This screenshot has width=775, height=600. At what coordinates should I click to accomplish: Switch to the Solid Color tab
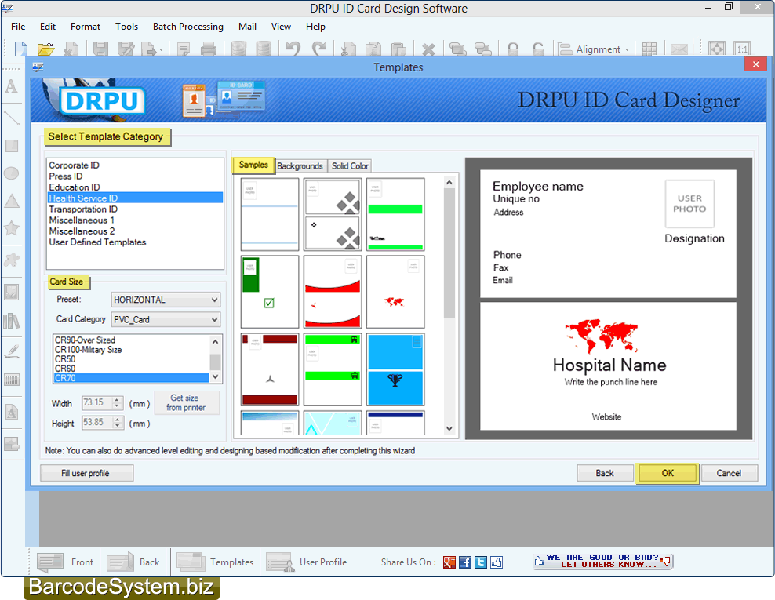click(350, 166)
